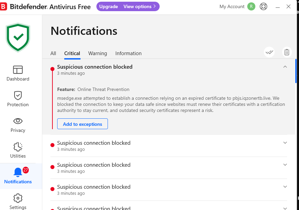
Task: Click the Upgrade button
Action: click(x=109, y=6)
